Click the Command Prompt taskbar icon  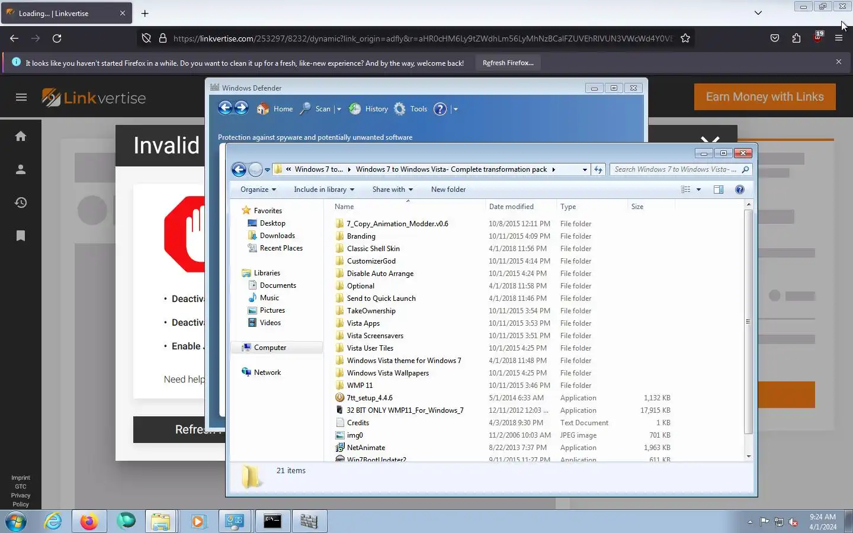coord(272,522)
